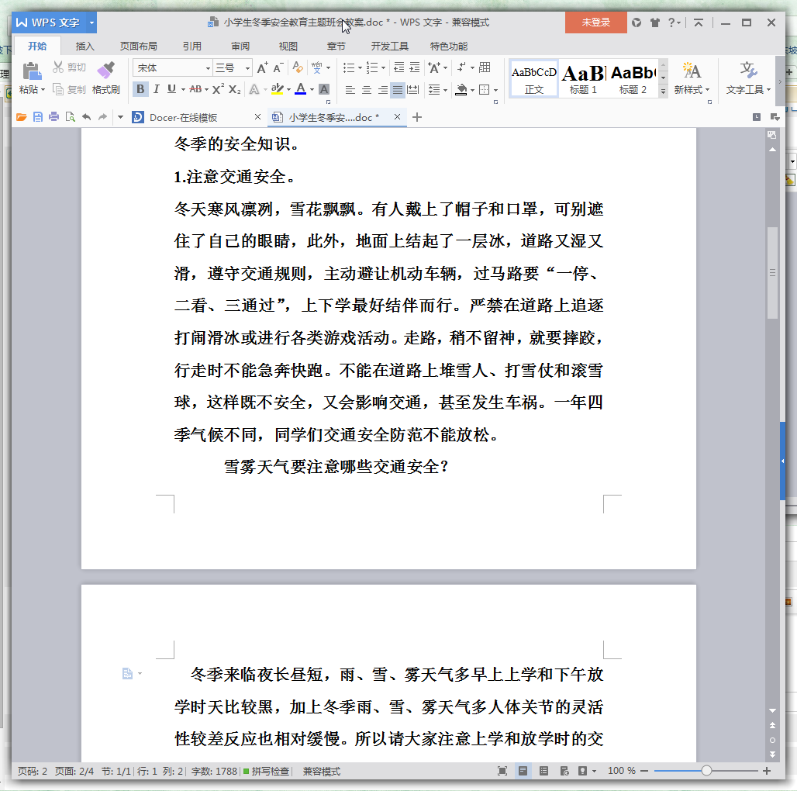Apply distributed alignment
This screenshot has width=797, height=791.
414,90
